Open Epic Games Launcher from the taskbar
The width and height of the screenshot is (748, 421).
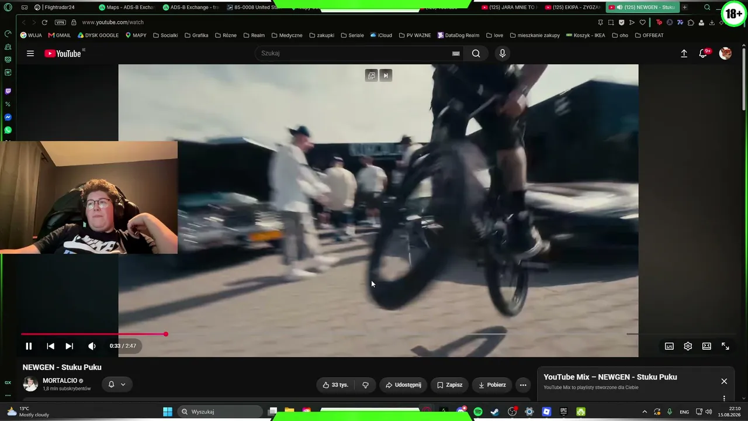563,412
